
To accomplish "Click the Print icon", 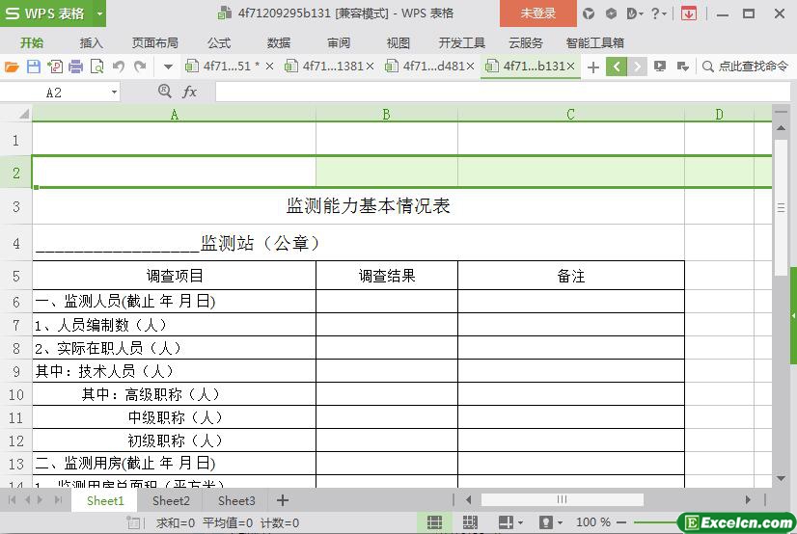I will pos(75,67).
